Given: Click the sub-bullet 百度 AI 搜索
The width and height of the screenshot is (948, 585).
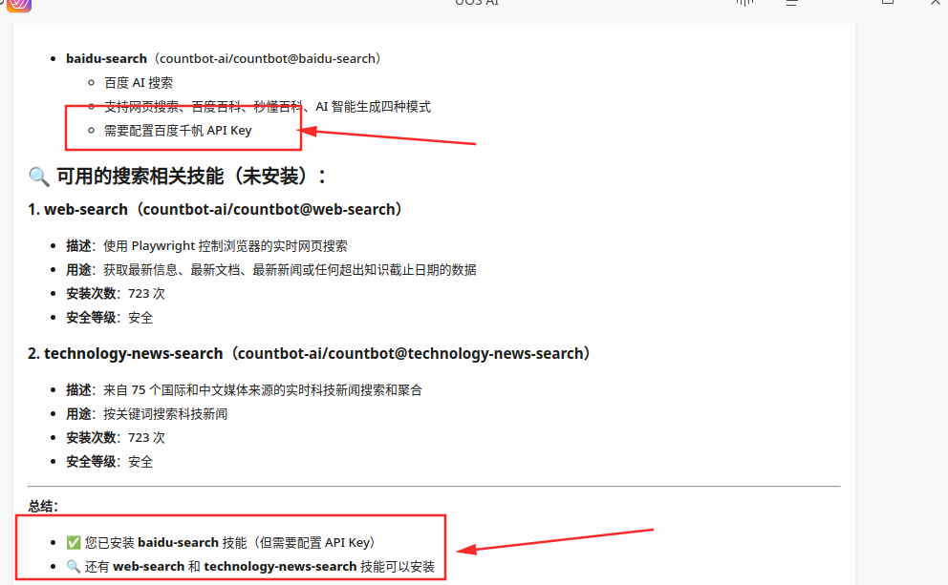Looking at the screenshot, I should point(139,83).
